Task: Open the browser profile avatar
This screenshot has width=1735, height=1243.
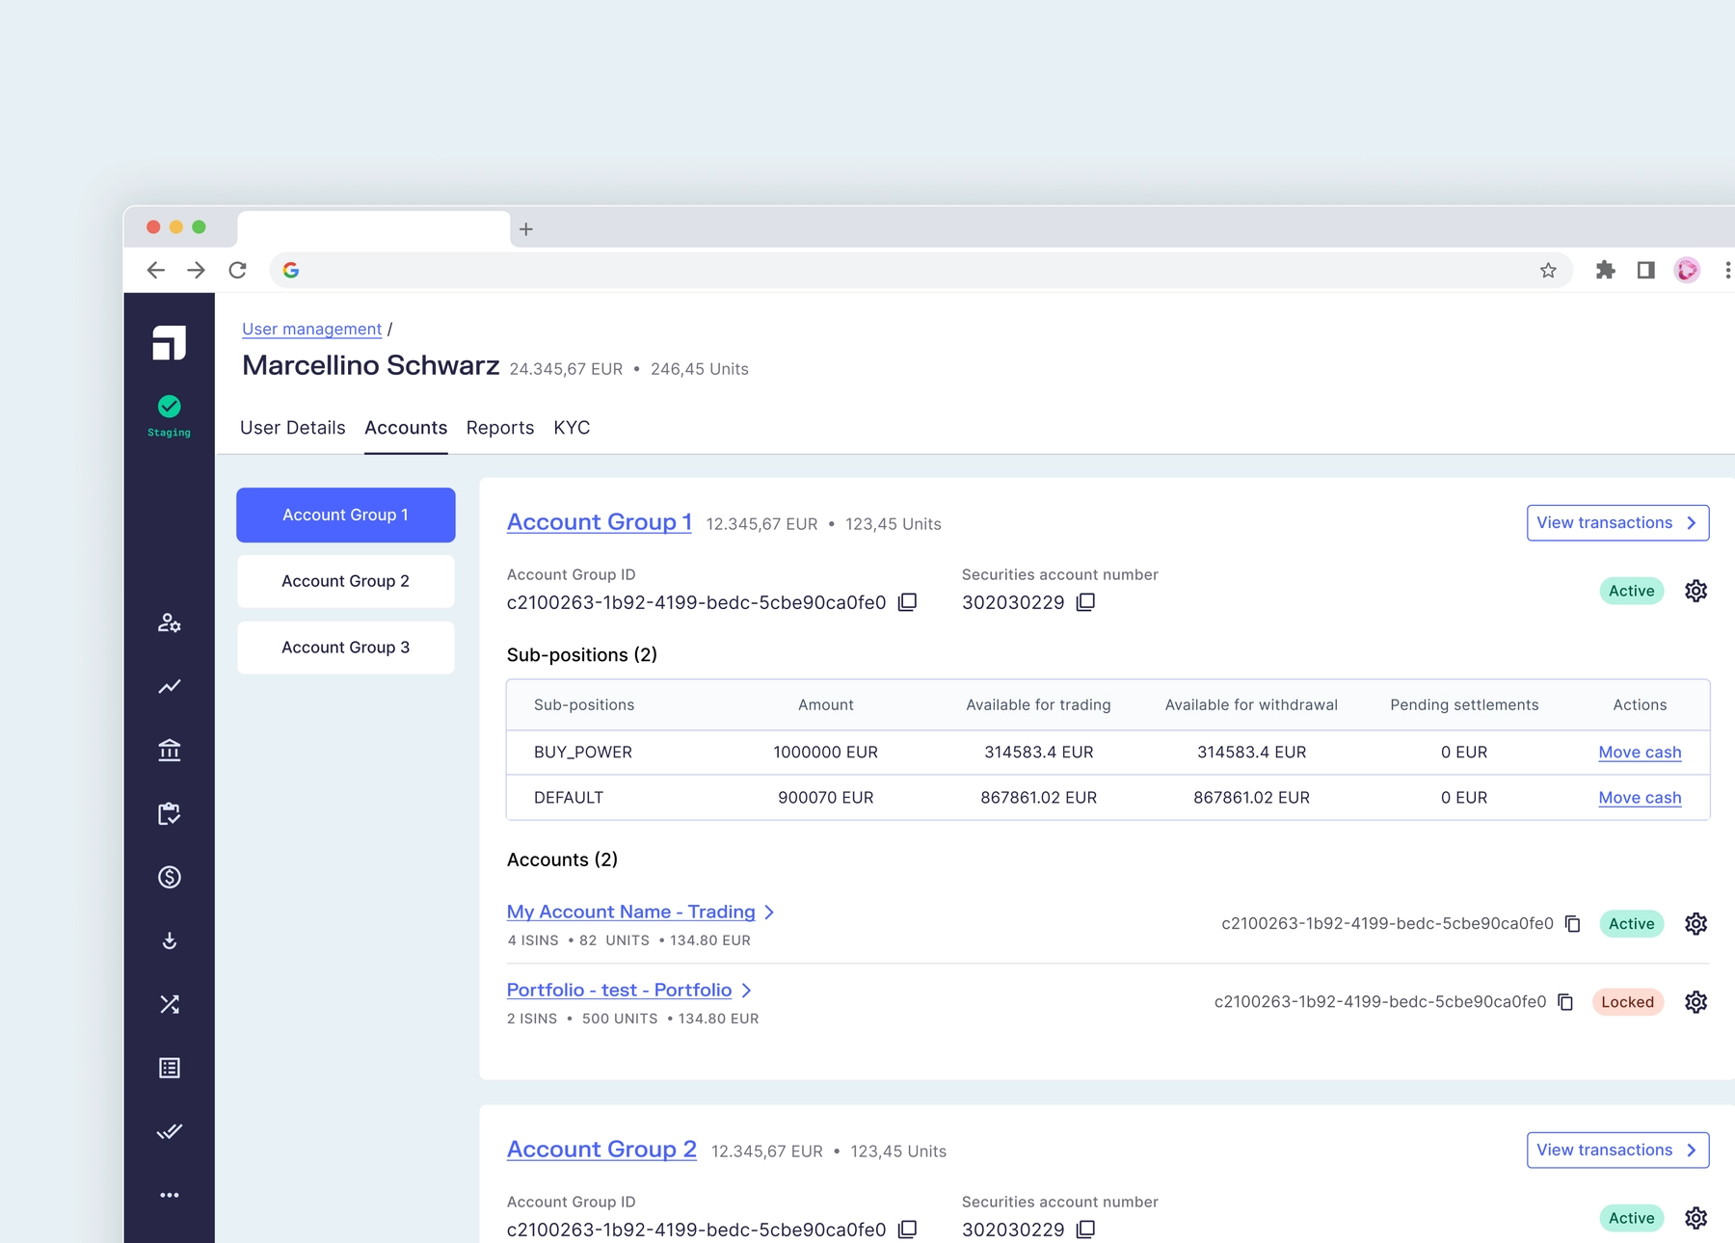Action: pos(1687,270)
